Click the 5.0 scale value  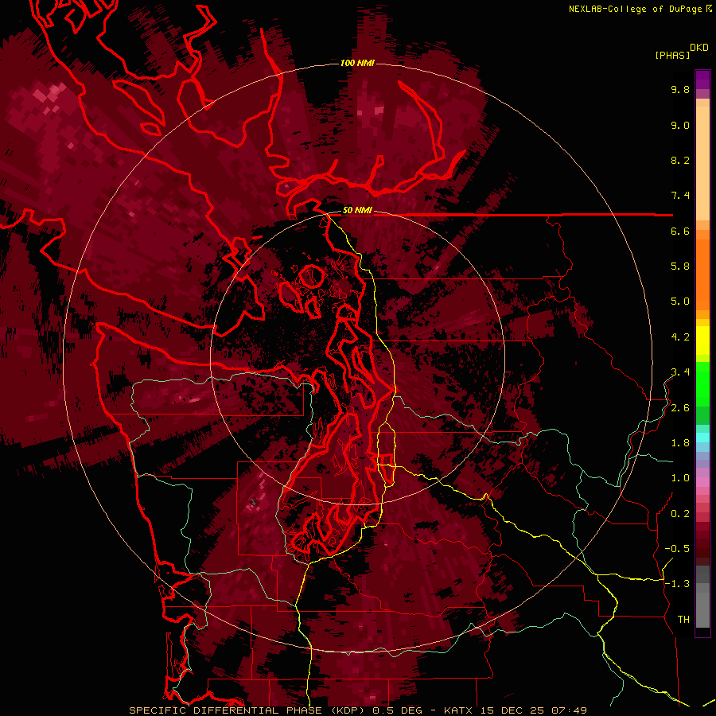tap(680, 302)
